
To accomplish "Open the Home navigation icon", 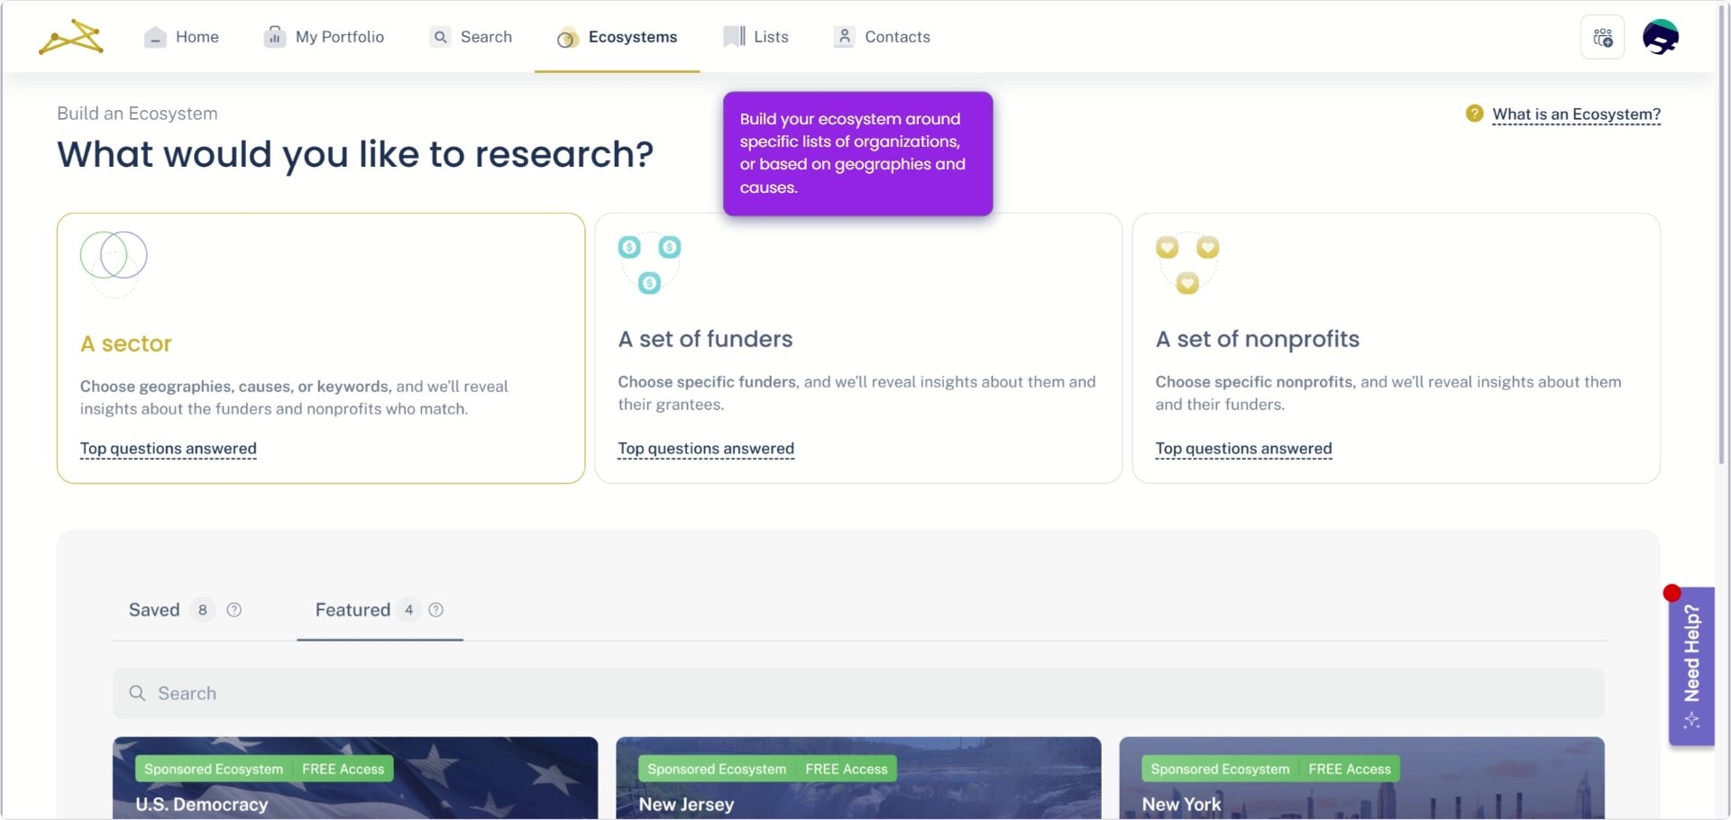I will pos(154,36).
